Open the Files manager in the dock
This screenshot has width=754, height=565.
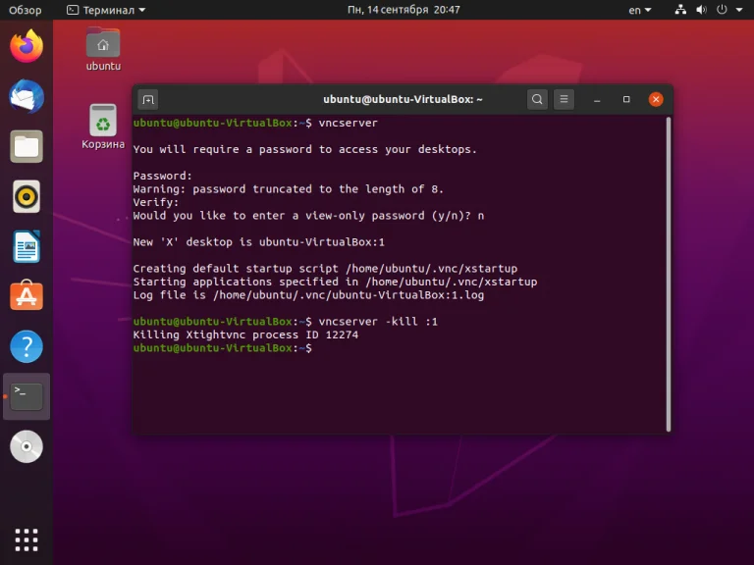click(x=27, y=146)
